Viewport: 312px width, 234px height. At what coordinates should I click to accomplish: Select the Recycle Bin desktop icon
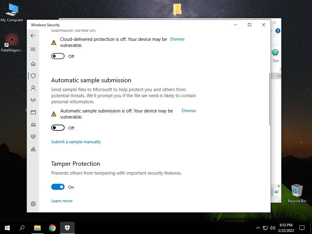(x=297, y=193)
